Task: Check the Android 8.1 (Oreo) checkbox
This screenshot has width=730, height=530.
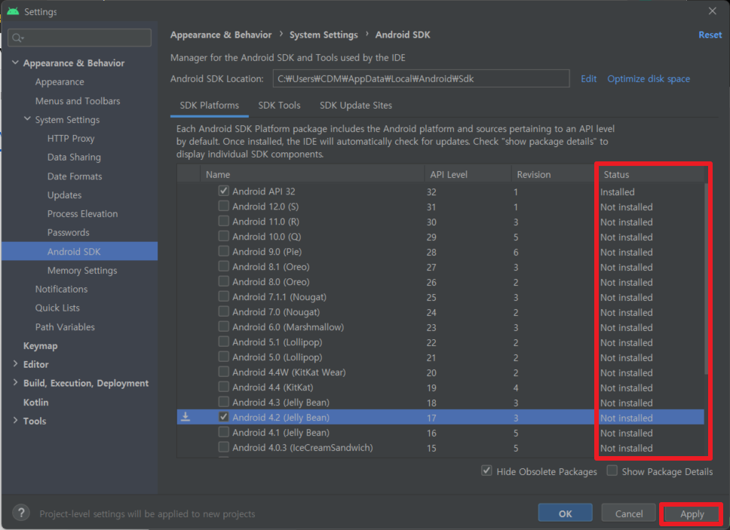Action: (223, 266)
